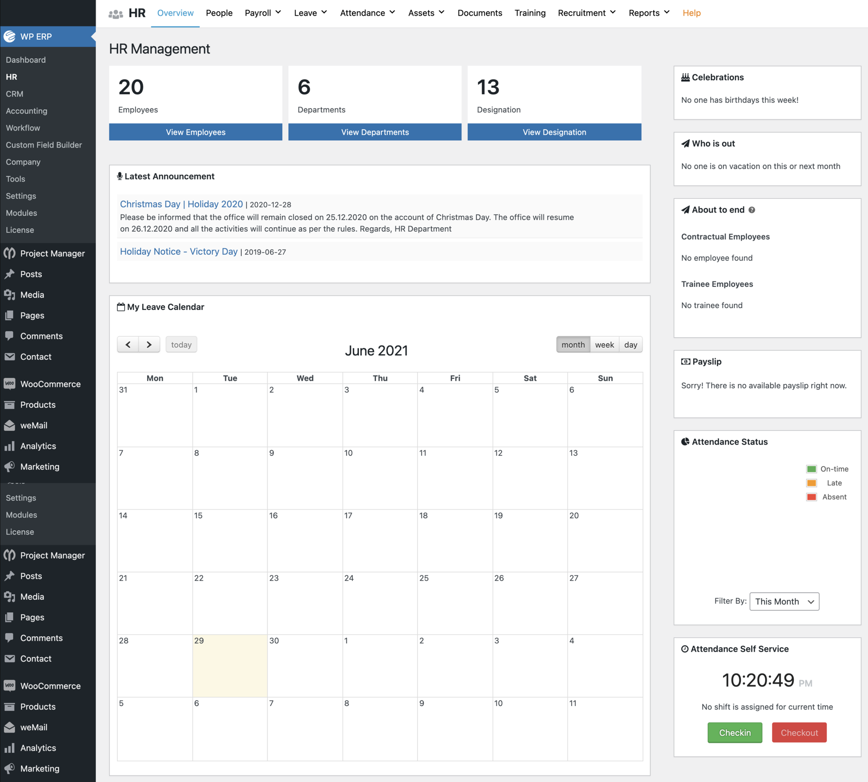This screenshot has height=782, width=868.
Task: Expand the Attendance menu chevron
Action: 392,12
